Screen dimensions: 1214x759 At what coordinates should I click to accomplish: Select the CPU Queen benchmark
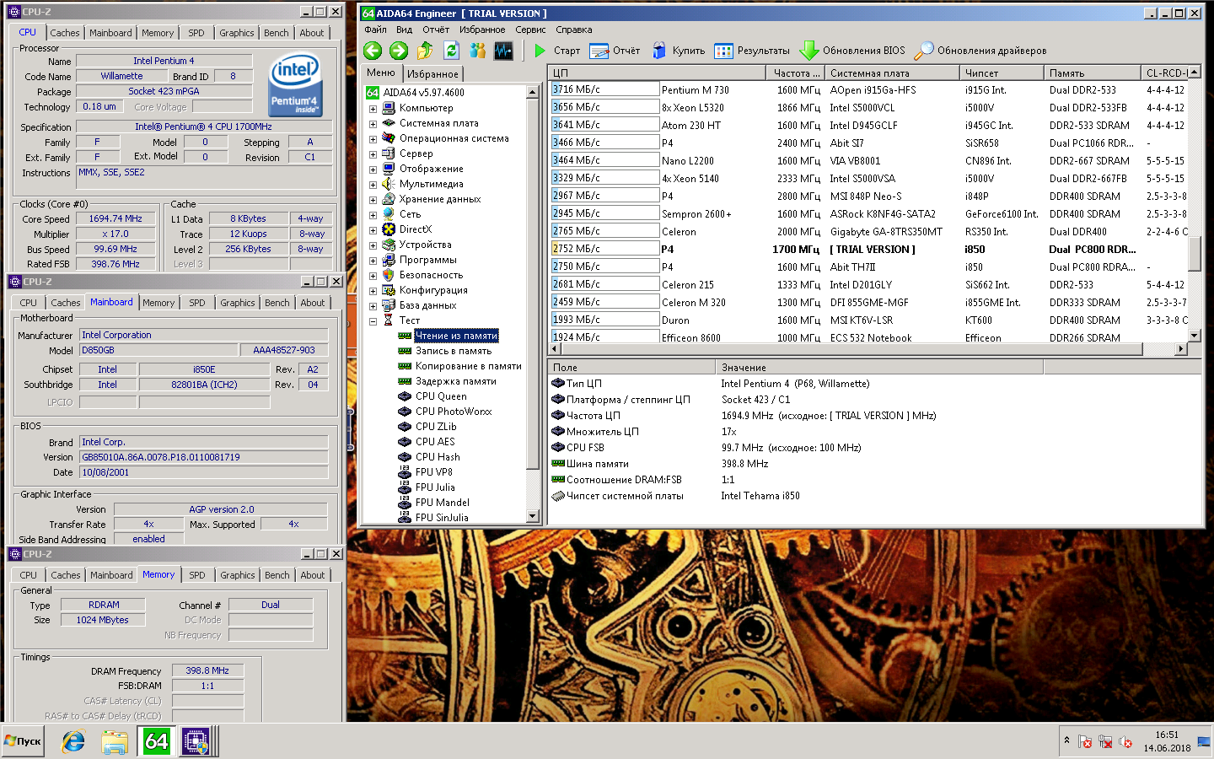pyautogui.click(x=441, y=396)
